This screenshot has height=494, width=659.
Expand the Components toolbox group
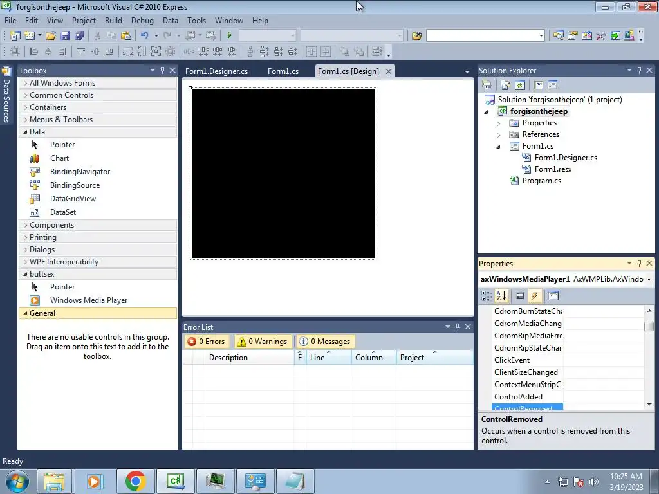[25, 225]
